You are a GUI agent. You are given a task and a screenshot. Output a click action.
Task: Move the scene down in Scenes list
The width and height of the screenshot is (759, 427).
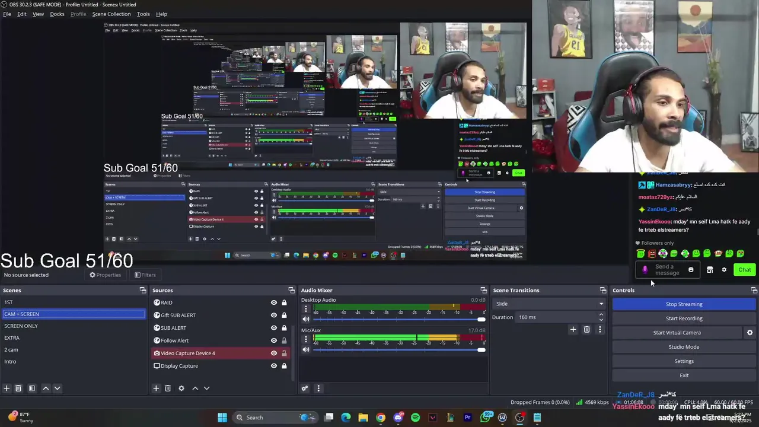tap(57, 388)
